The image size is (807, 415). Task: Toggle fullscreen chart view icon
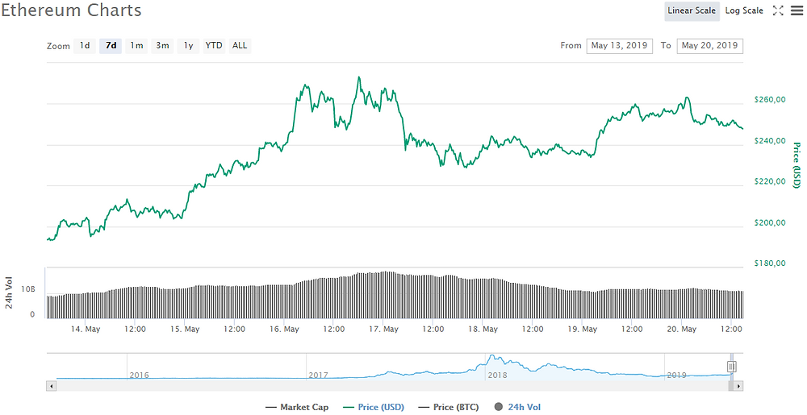[778, 10]
